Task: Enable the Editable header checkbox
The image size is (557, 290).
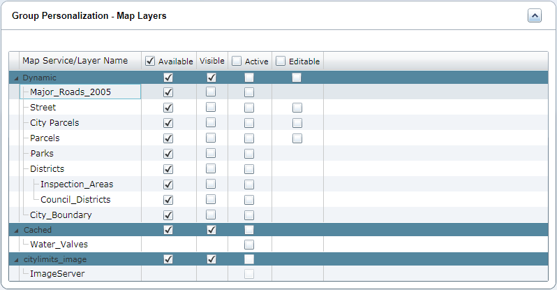Action: (x=281, y=61)
